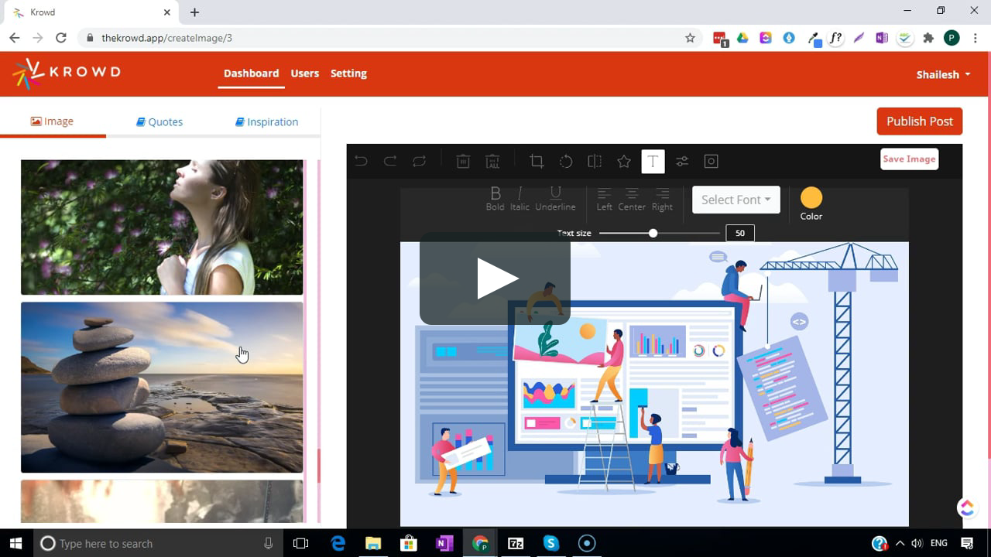Screen dimensions: 991x557
Task: Open the star Shape tool
Action: coord(624,161)
